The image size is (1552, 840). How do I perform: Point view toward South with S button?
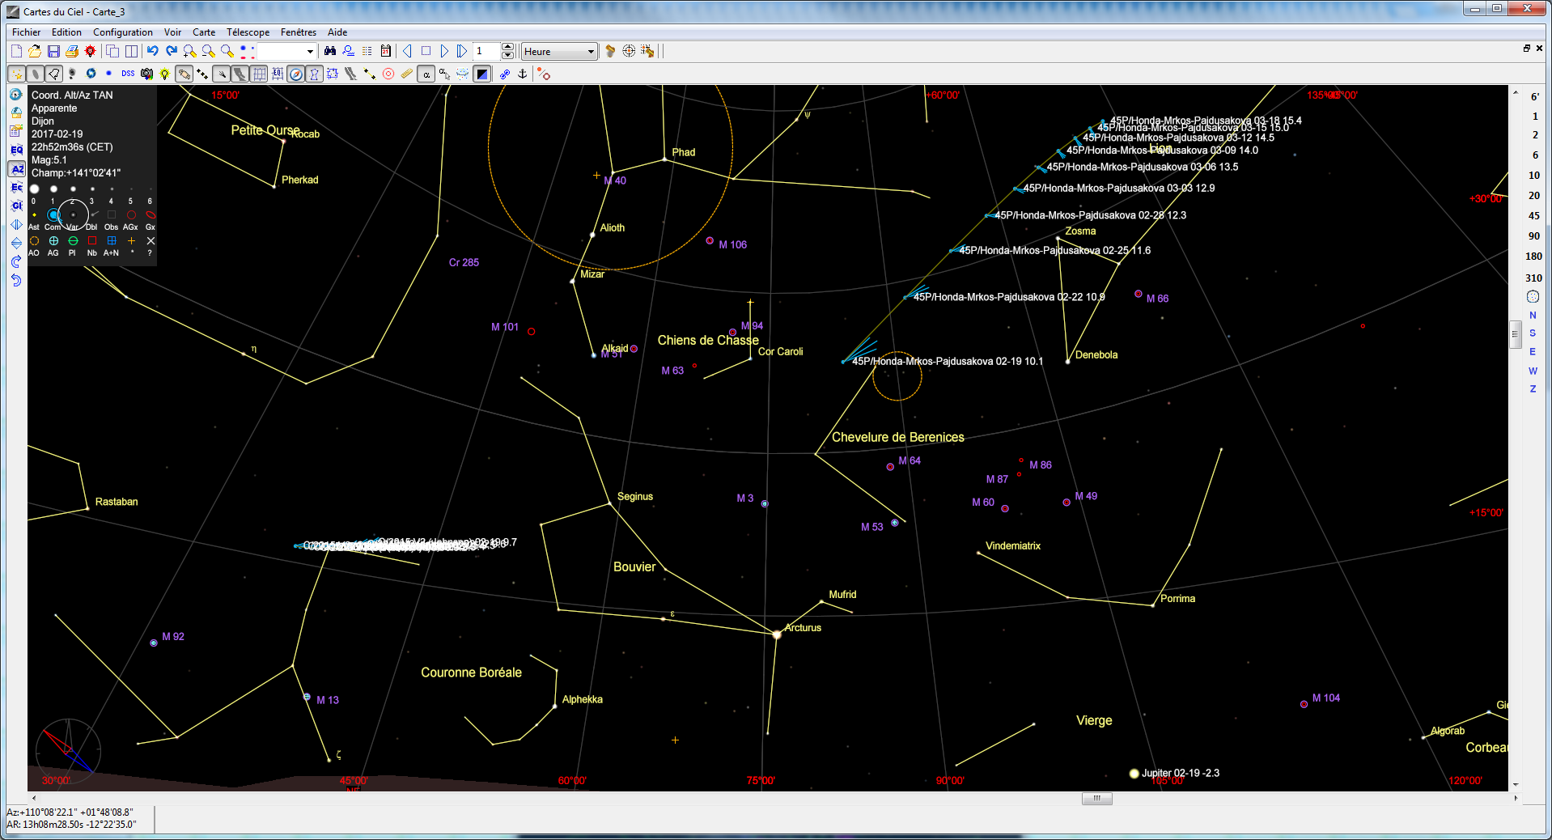pyautogui.click(x=1533, y=333)
